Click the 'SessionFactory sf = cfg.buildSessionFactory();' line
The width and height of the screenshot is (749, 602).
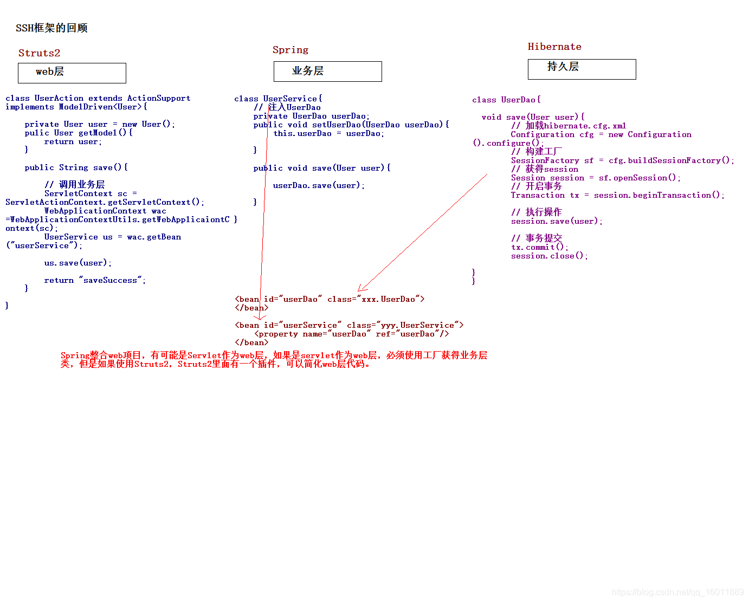pyautogui.click(x=623, y=160)
